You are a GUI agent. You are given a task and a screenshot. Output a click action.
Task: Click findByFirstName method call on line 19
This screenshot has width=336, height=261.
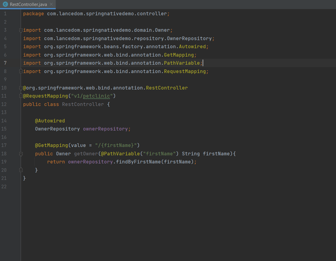coord(138,162)
